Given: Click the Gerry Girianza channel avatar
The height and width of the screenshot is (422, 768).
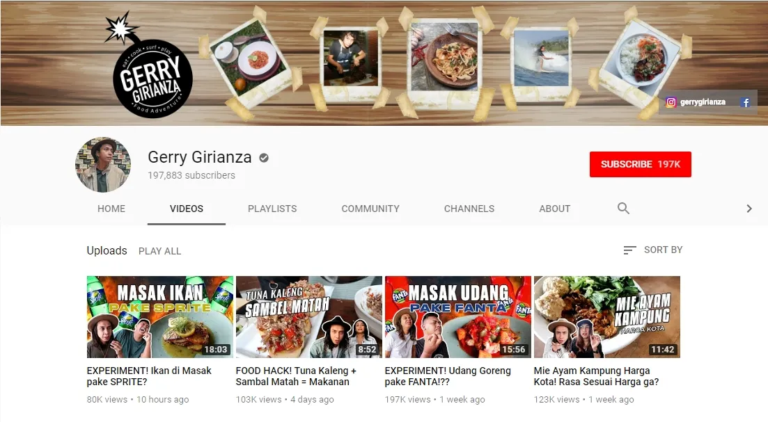Looking at the screenshot, I should (x=103, y=165).
